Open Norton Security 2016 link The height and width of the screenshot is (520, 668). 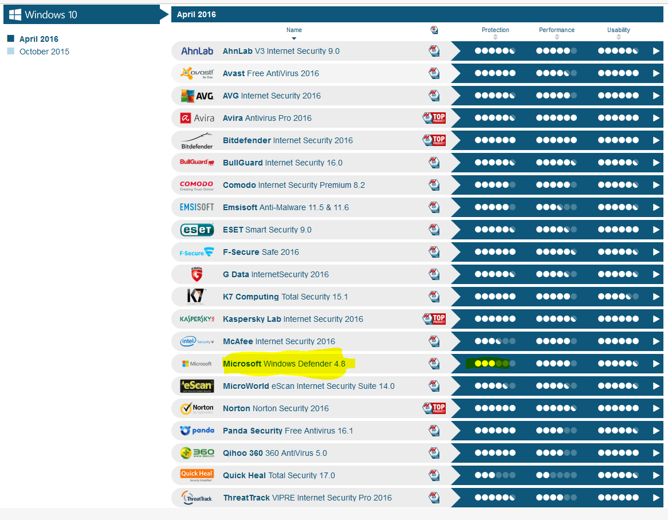[276, 408]
